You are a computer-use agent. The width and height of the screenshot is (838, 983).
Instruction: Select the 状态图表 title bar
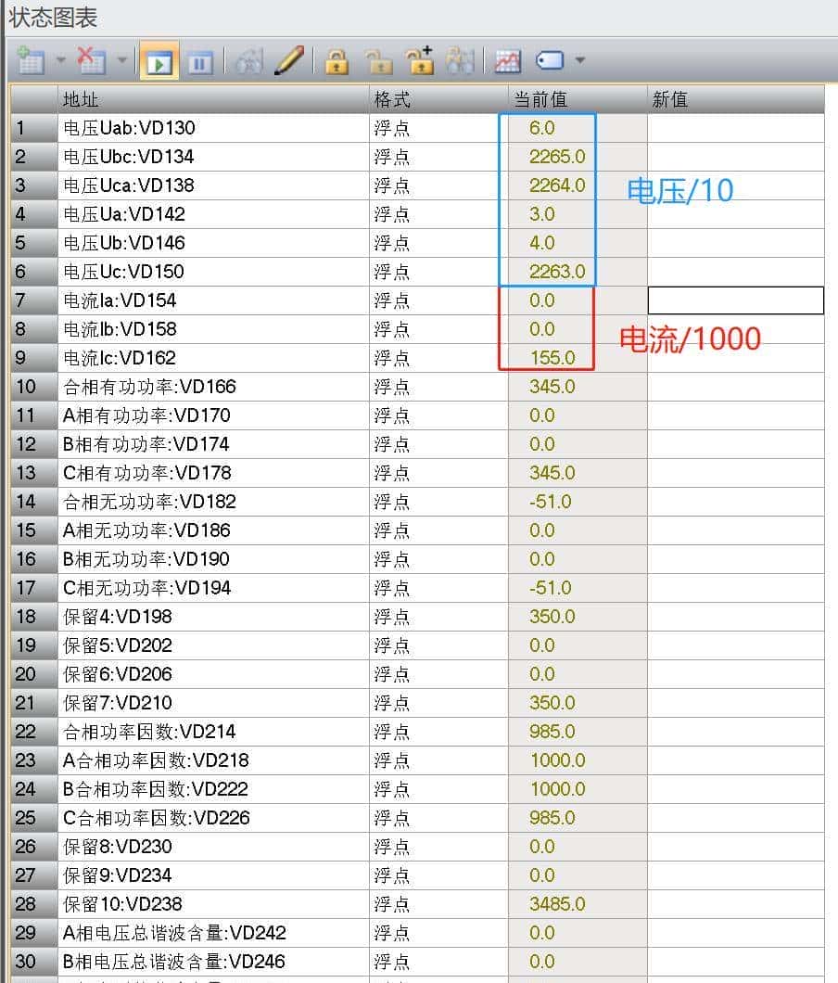(x=51, y=18)
